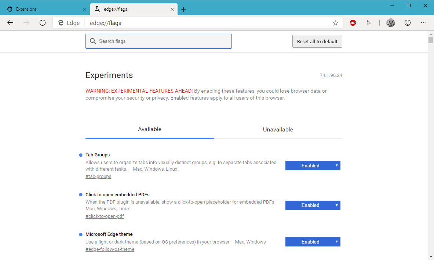Switch to the Extensions browser tab
434x260 pixels.
tap(40, 9)
